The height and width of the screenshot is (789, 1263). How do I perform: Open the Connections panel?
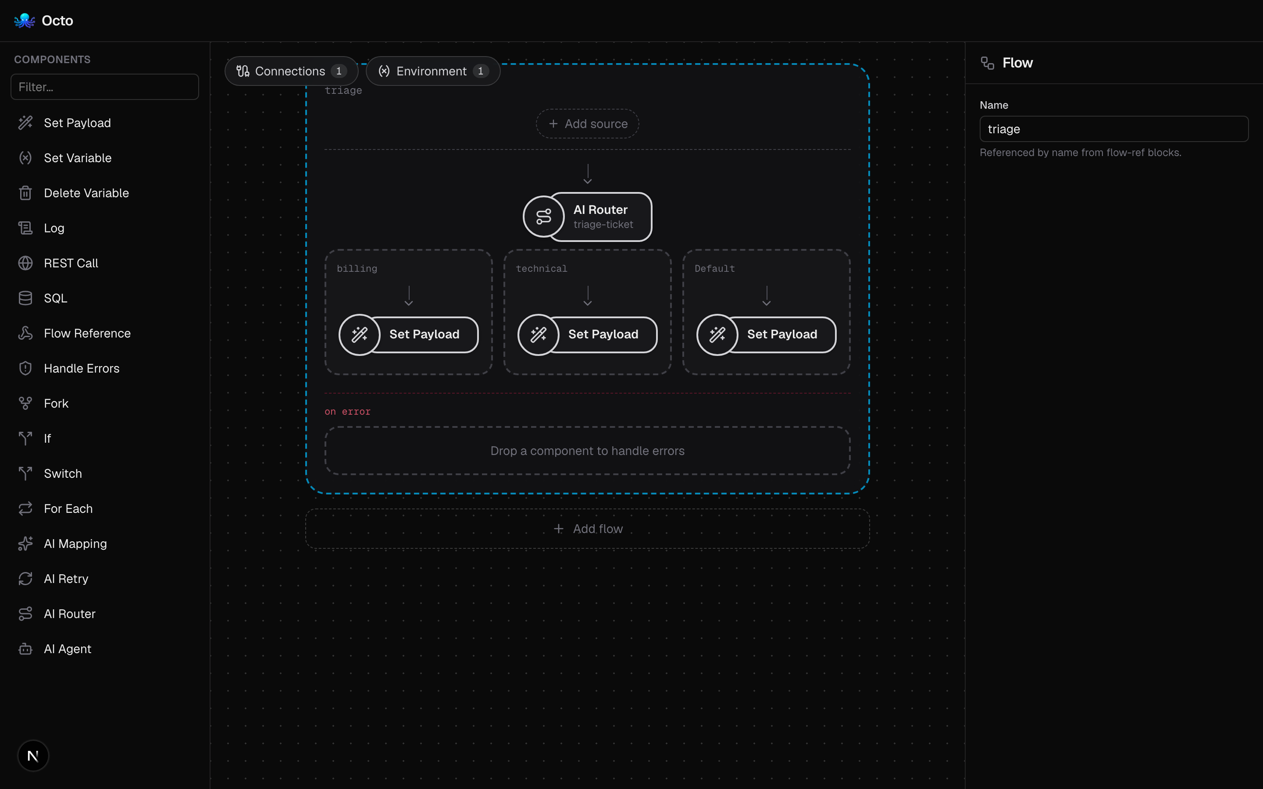[x=291, y=71]
